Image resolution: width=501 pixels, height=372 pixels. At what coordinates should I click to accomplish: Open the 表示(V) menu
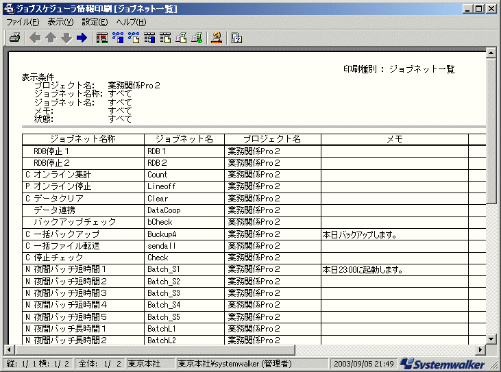pyautogui.click(x=60, y=22)
